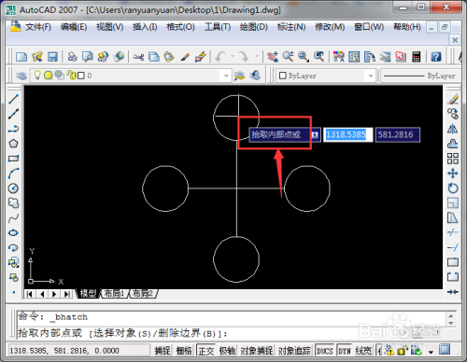The image size is (467, 362).
Task: Open the 视图(V) menu
Action: point(109,27)
